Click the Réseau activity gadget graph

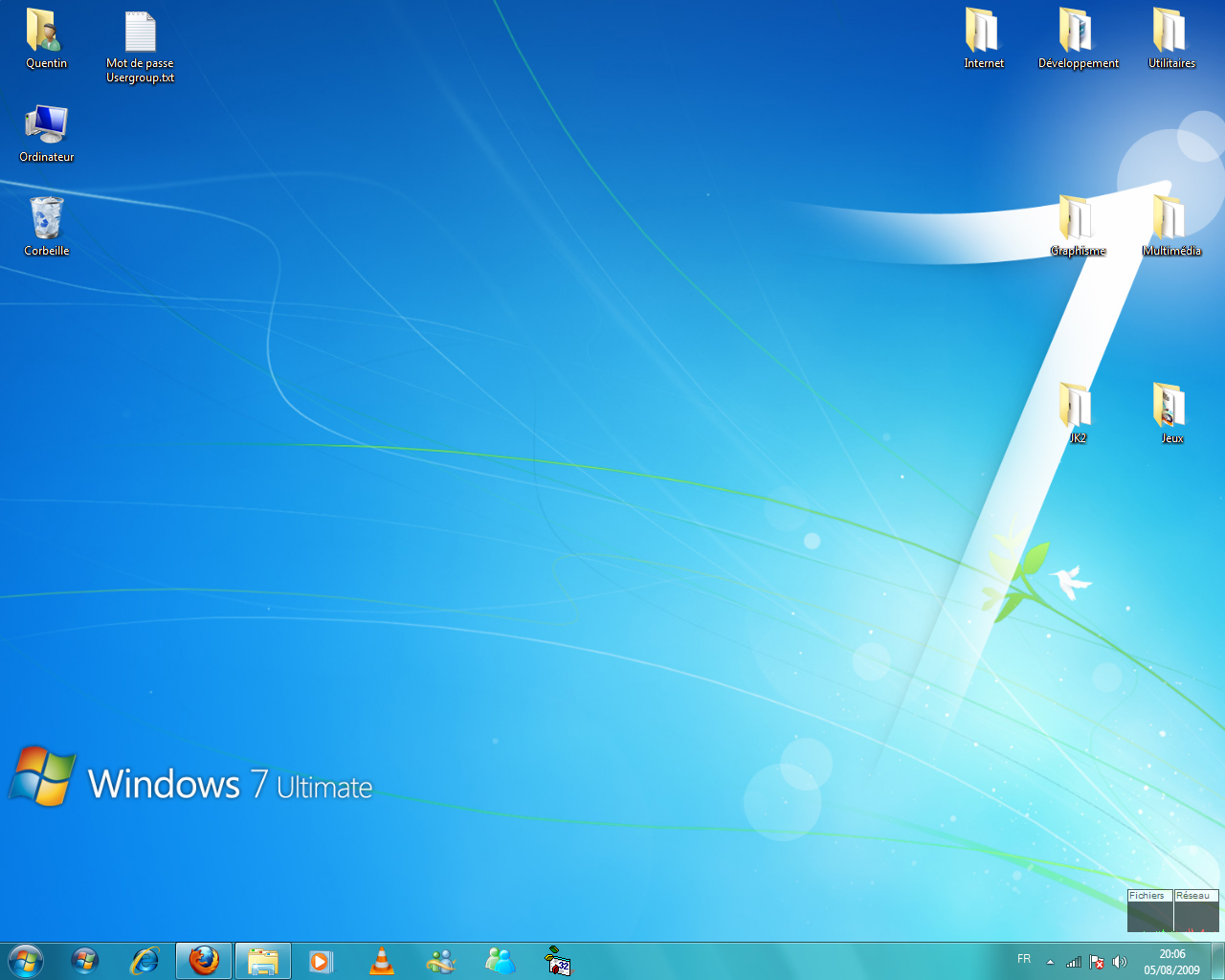[1196, 911]
